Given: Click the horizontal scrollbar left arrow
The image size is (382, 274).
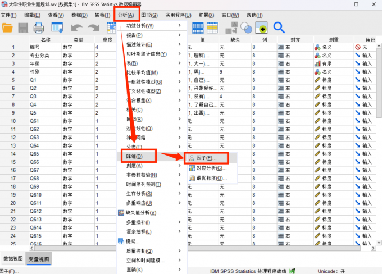Looking at the screenshot, I should tap(31, 248).
